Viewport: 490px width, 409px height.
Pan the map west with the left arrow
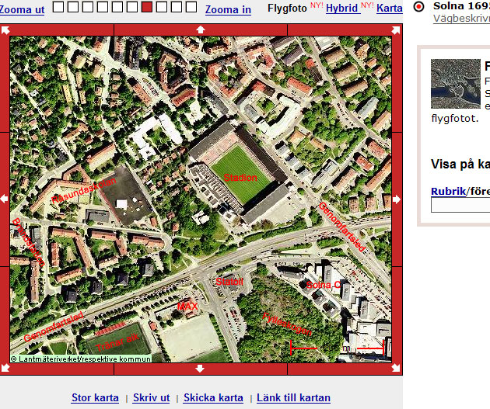tap(5, 199)
